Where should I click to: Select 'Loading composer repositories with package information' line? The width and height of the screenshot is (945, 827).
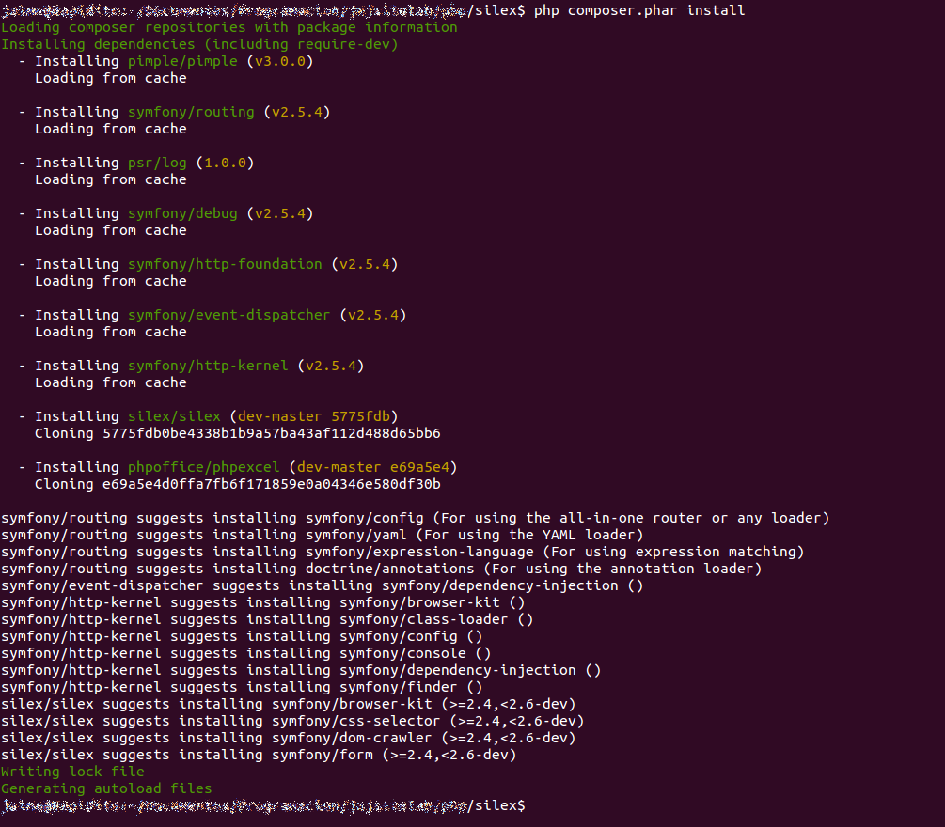point(229,27)
